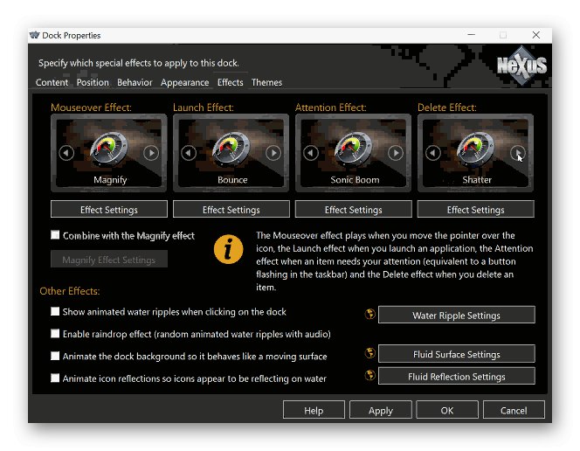580x451 pixels.
Task: Click the 'Magnify' effect name
Action: tap(110, 180)
